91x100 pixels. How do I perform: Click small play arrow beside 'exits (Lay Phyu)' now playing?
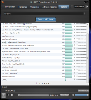tap(3, 91)
